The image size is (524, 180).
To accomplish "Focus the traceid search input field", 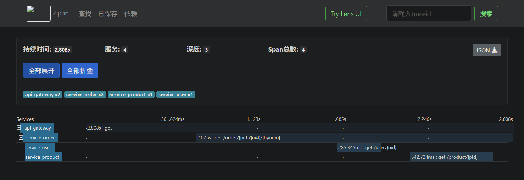I will 428,14.
